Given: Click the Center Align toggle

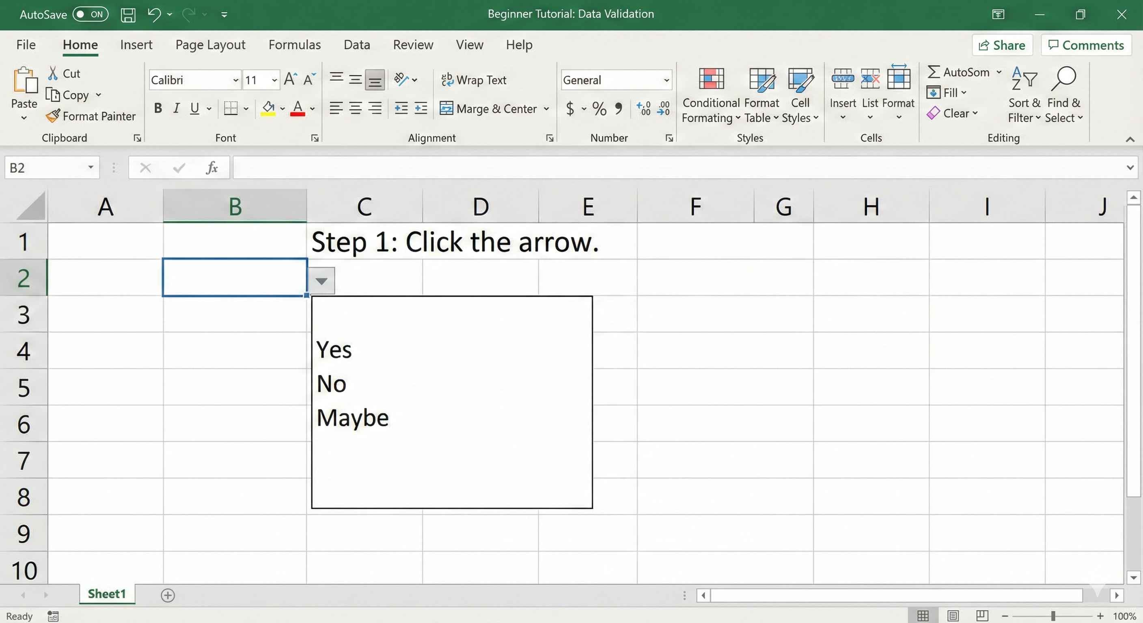Looking at the screenshot, I should 356,108.
